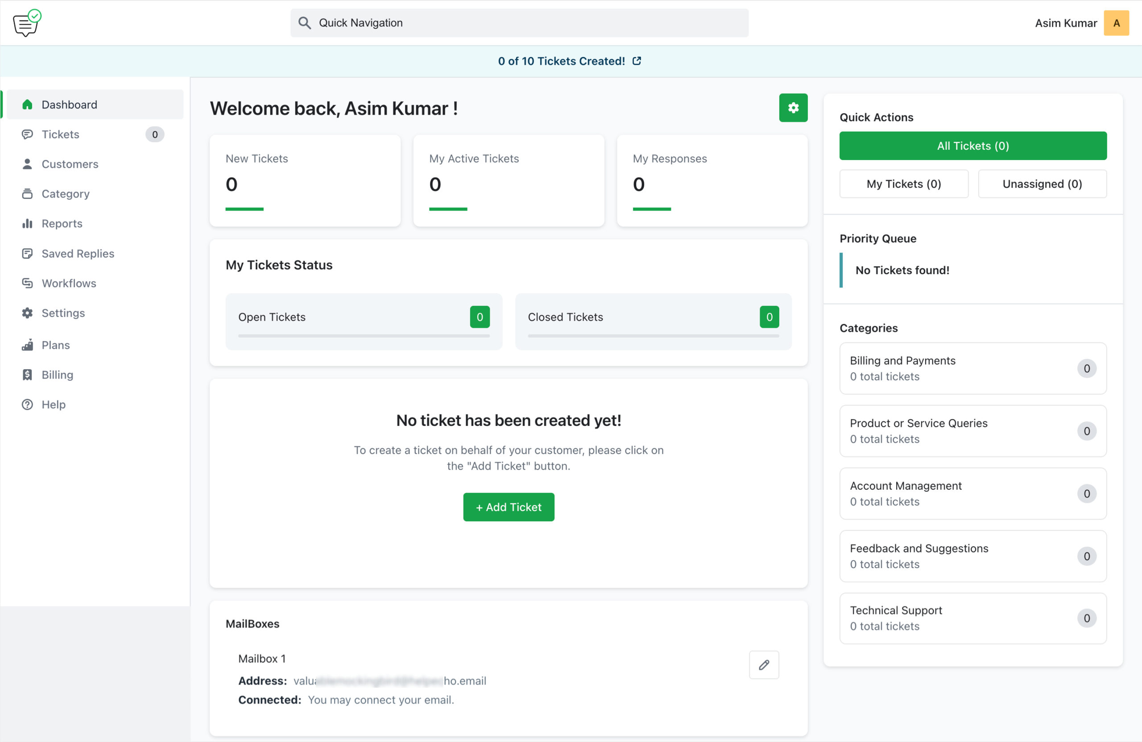
Task: Click the search magnifier icon
Action: pos(304,23)
